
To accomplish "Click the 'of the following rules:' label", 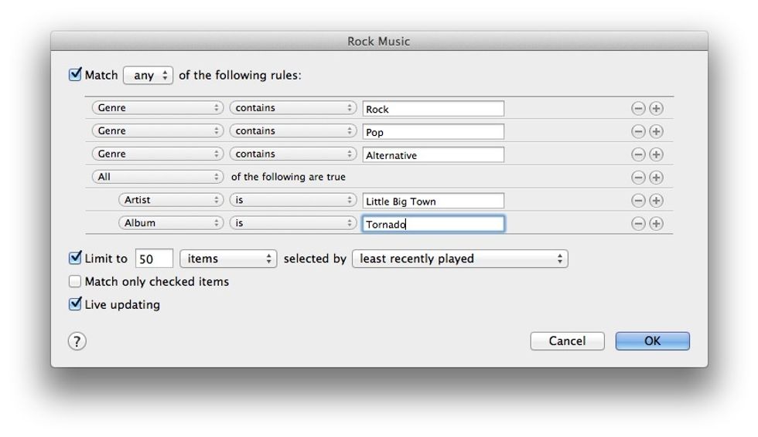I will point(240,75).
